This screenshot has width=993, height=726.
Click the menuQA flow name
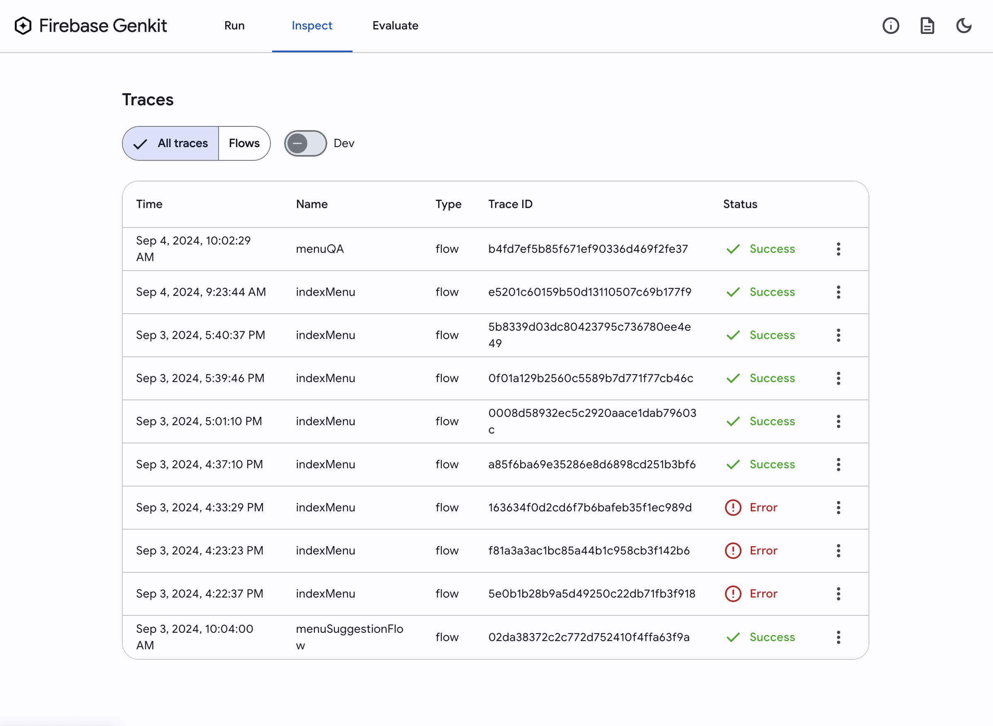coord(320,249)
